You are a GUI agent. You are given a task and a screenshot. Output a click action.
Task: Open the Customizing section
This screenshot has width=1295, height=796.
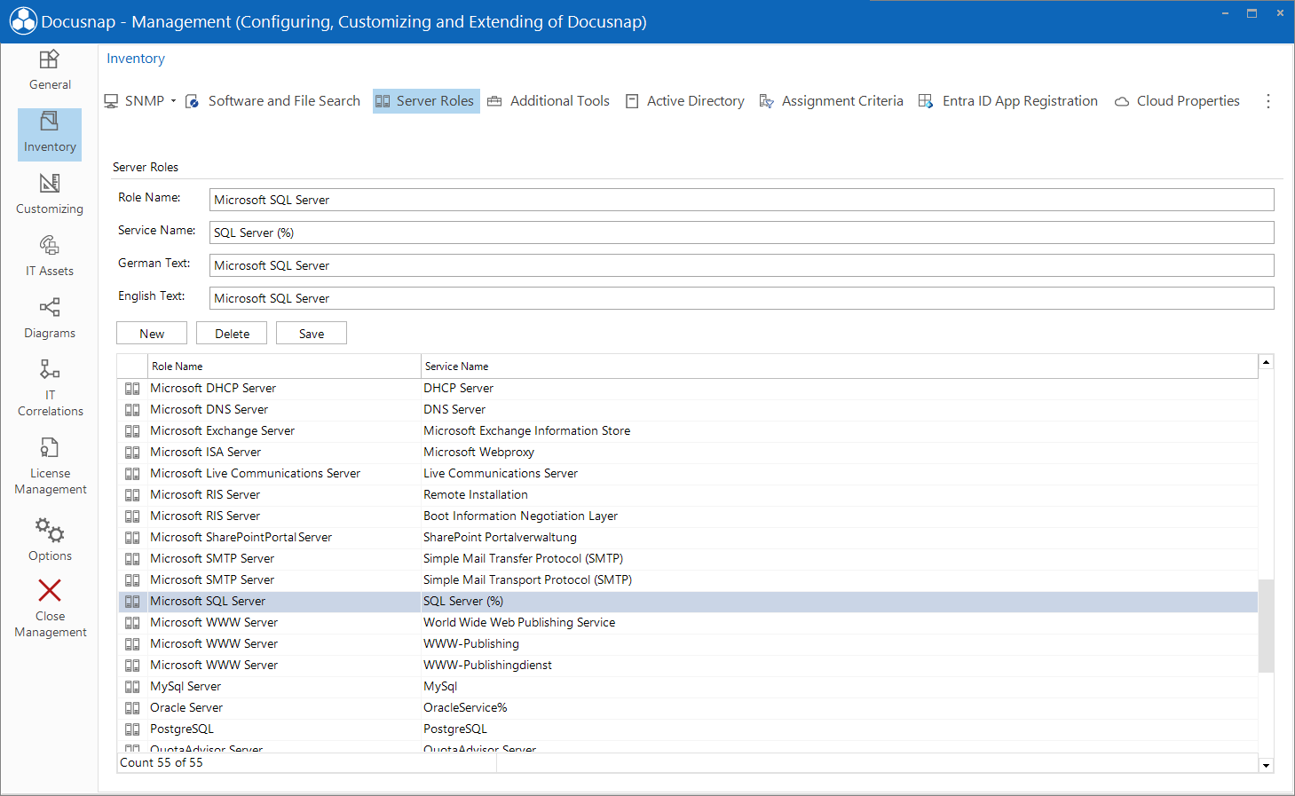coord(50,195)
